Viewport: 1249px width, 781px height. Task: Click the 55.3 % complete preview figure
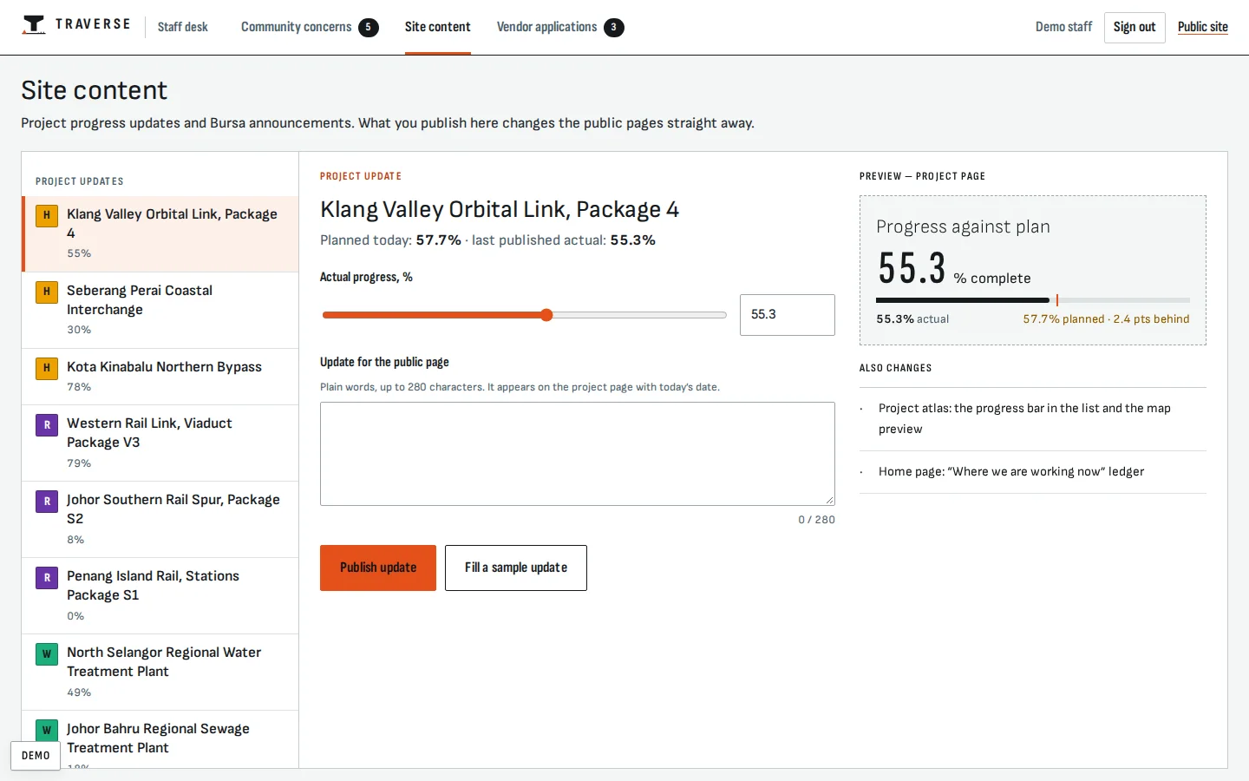tap(954, 268)
